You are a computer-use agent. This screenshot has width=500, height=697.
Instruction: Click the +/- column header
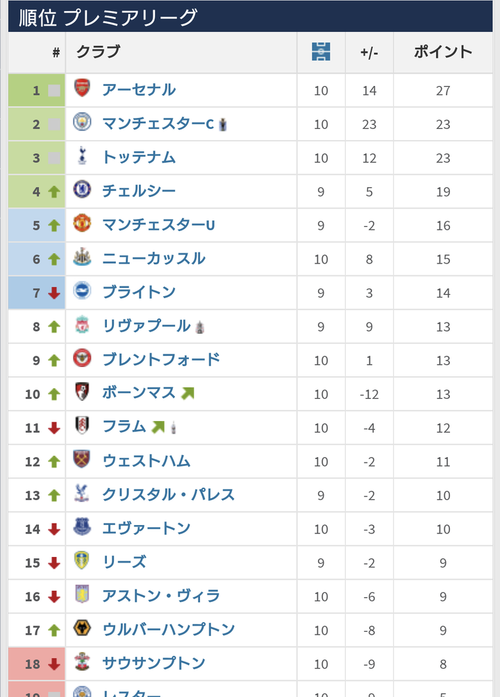click(x=369, y=52)
